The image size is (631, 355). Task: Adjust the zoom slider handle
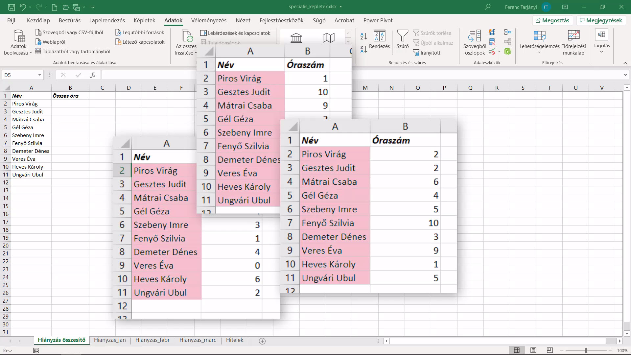586,350
